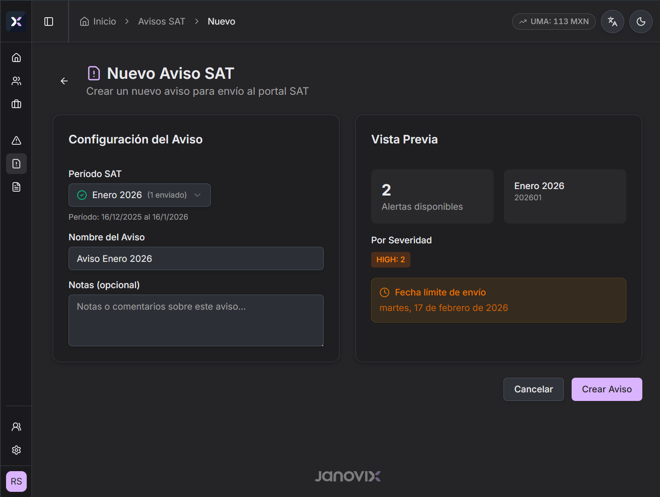This screenshot has width=660, height=497.
Task: Open the alerts warning triangle icon
Action: click(16, 140)
